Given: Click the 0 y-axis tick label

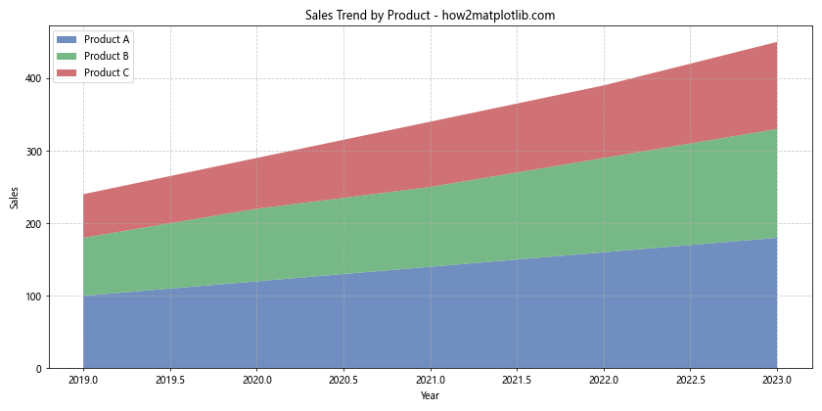Looking at the screenshot, I should click(x=39, y=369).
